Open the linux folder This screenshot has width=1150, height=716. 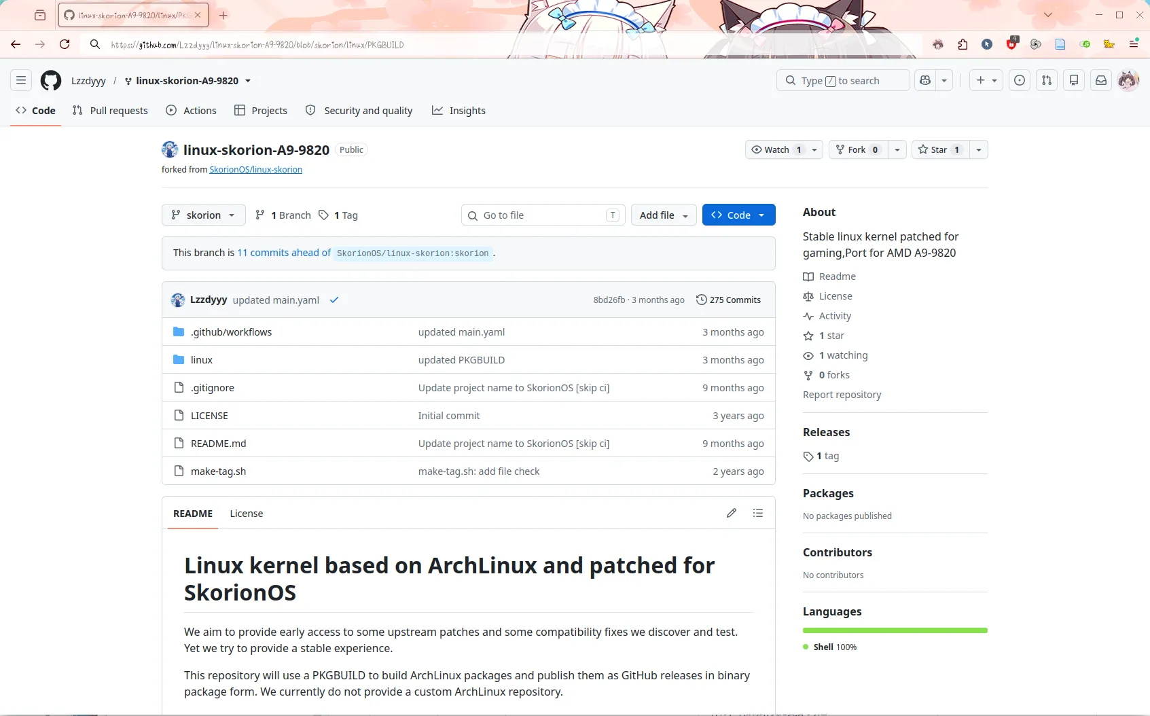point(202,359)
